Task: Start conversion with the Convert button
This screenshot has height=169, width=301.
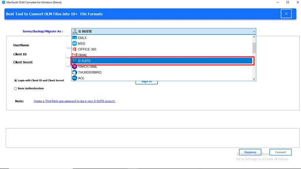Action: point(280,152)
